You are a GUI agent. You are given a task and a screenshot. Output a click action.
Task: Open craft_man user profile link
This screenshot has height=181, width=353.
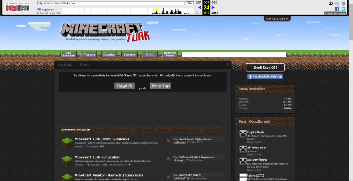click(180, 142)
